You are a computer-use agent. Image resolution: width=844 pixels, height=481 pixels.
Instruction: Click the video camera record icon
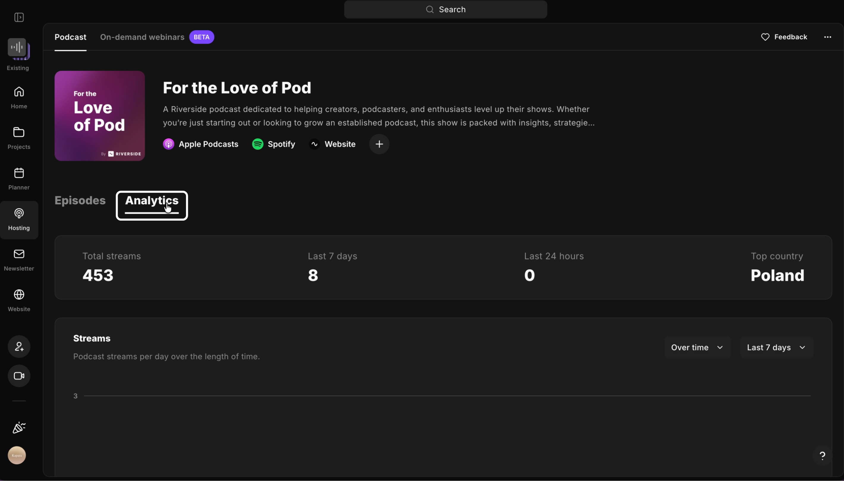[x=19, y=376]
